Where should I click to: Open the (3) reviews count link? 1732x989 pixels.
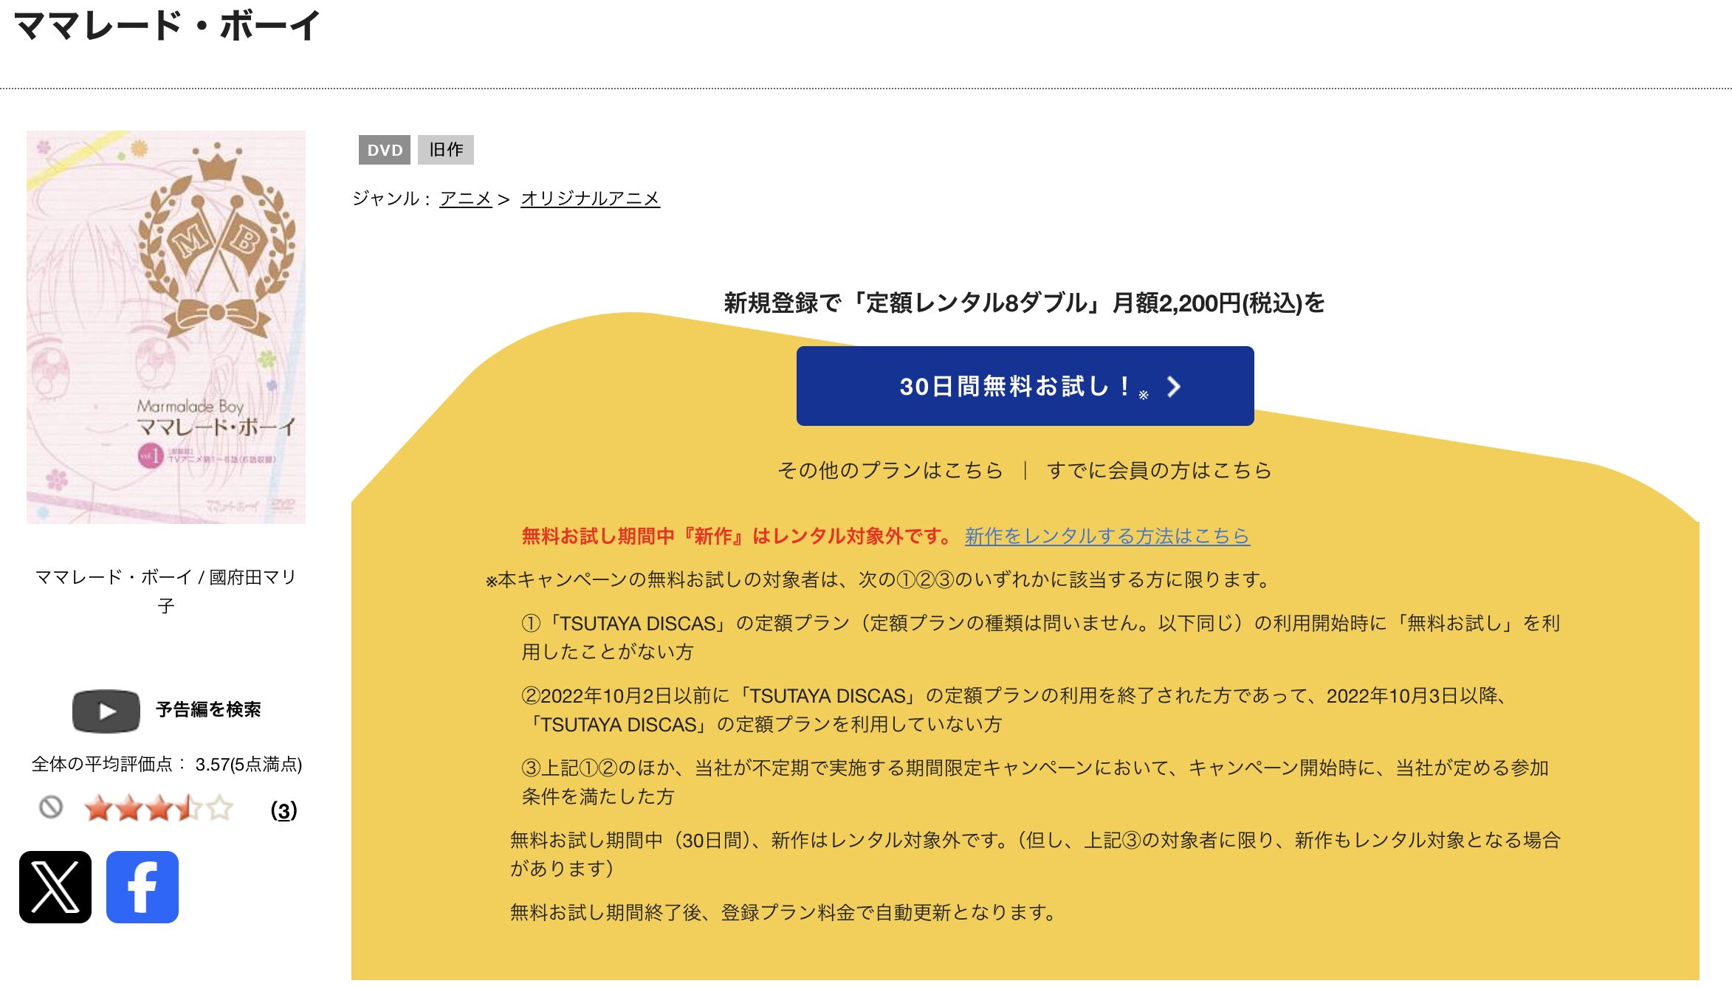283,810
